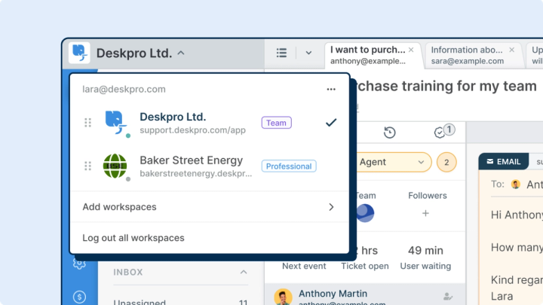Close the I want to purch... tab

click(x=411, y=50)
